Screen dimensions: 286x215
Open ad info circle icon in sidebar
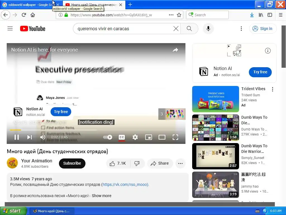[268, 51]
